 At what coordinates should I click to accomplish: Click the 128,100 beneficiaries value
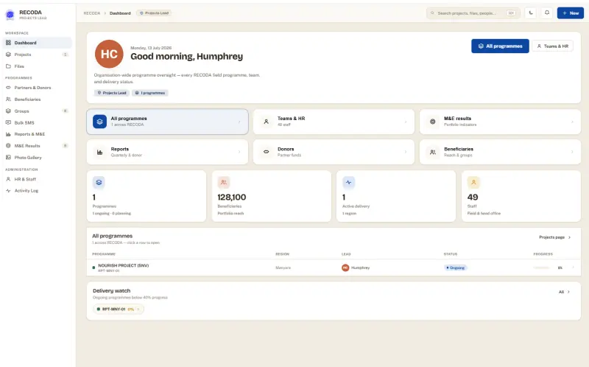232,198
